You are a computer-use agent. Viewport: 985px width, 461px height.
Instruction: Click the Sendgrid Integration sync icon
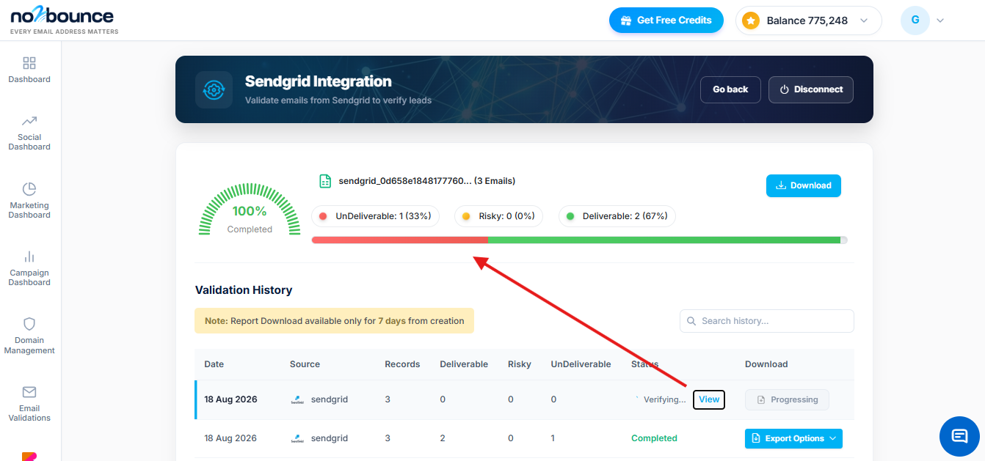[214, 89]
